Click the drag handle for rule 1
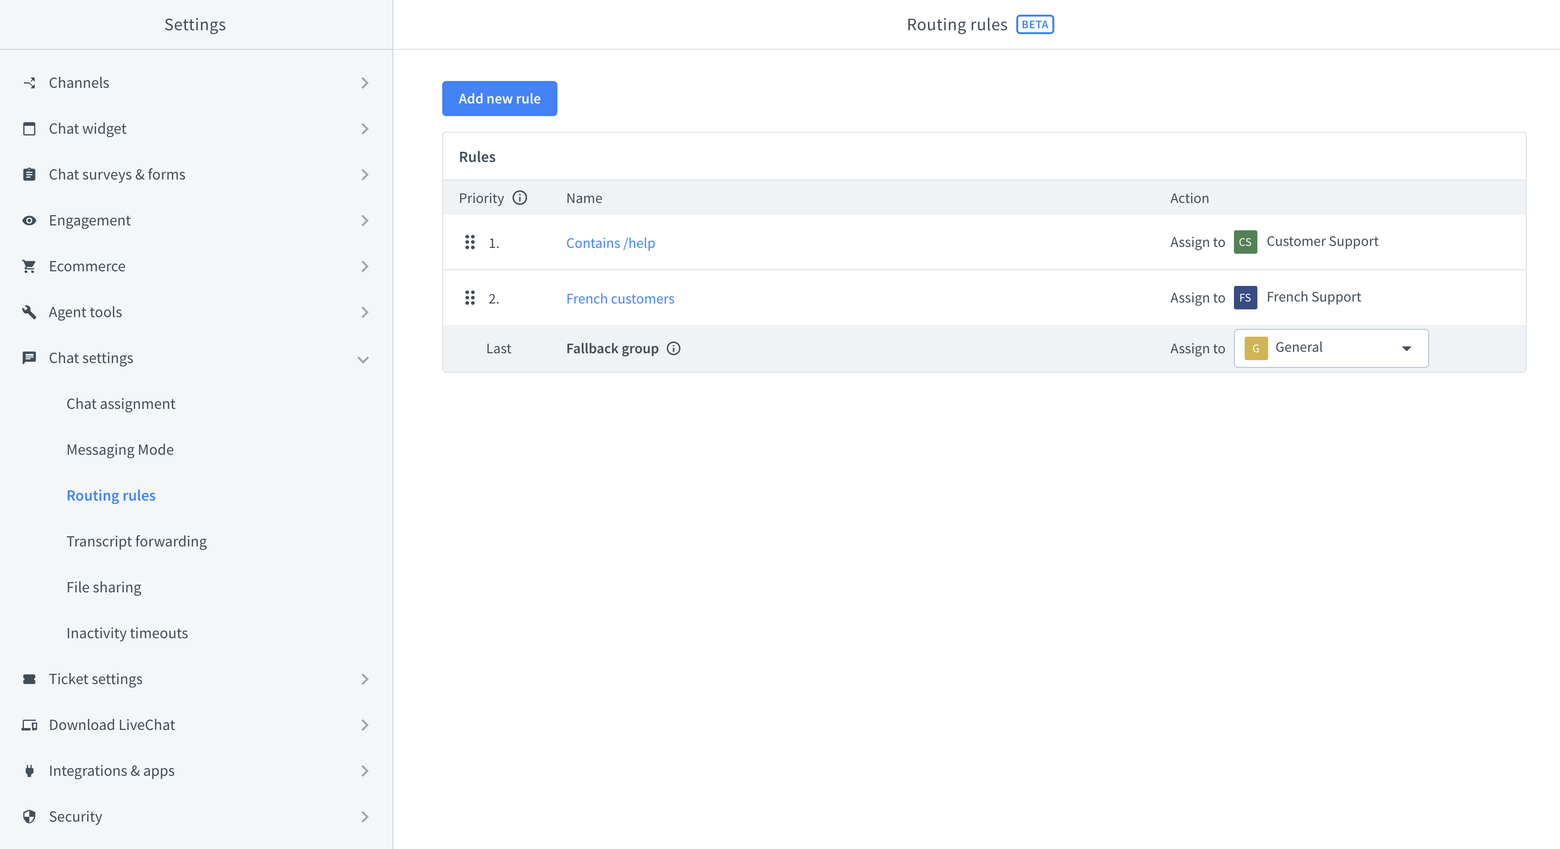Image resolution: width=1560 pixels, height=849 pixels. (x=470, y=242)
